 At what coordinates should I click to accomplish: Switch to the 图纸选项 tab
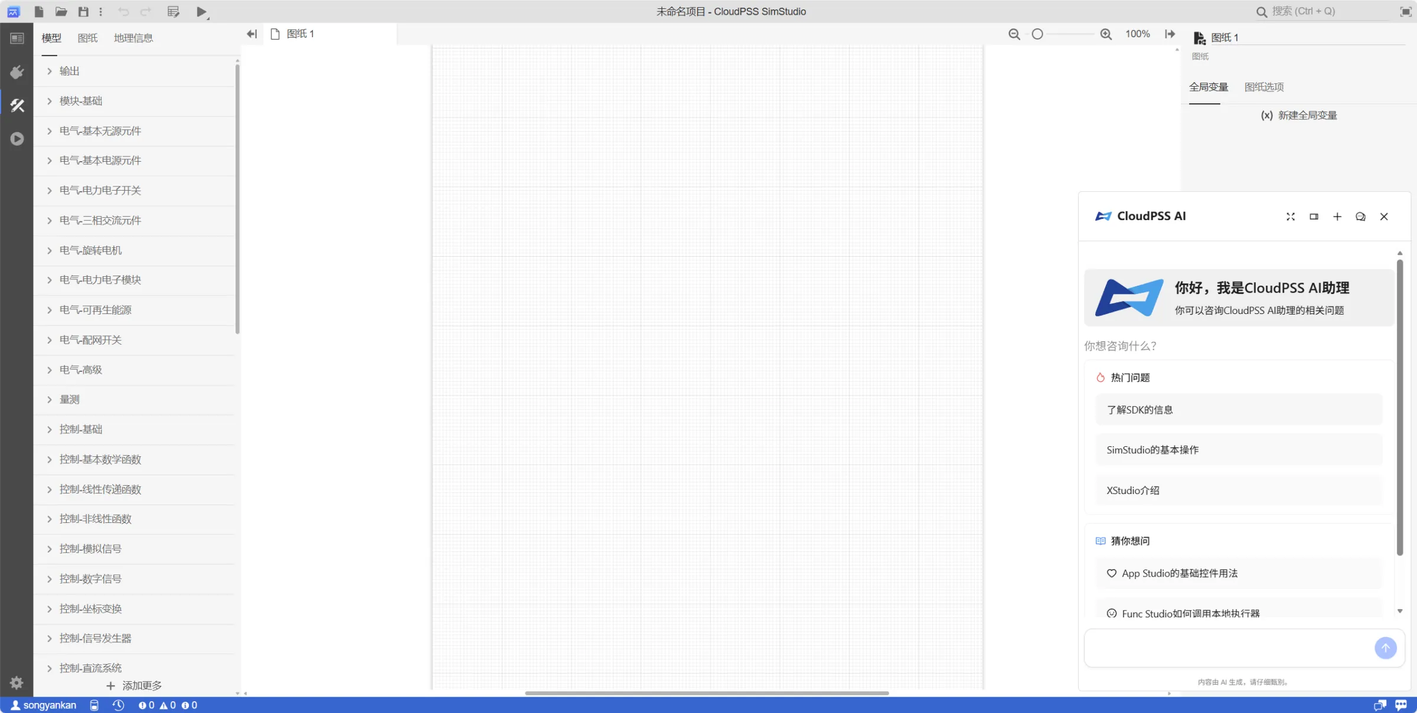(x=1263, y=87)
